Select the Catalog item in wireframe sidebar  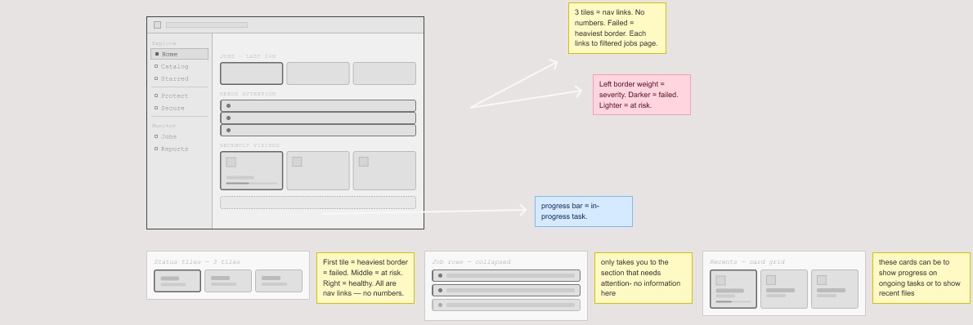tap(174, 66)
